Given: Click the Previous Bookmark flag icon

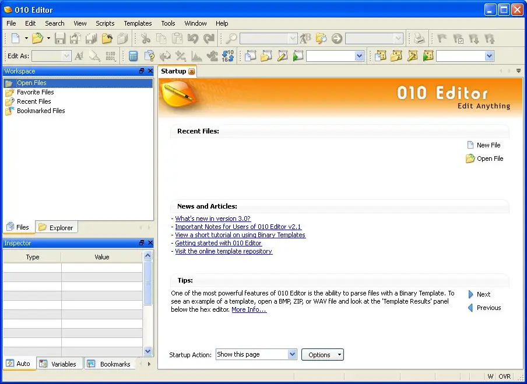Looking at the screenshot, I should click(x=490, y=38).
